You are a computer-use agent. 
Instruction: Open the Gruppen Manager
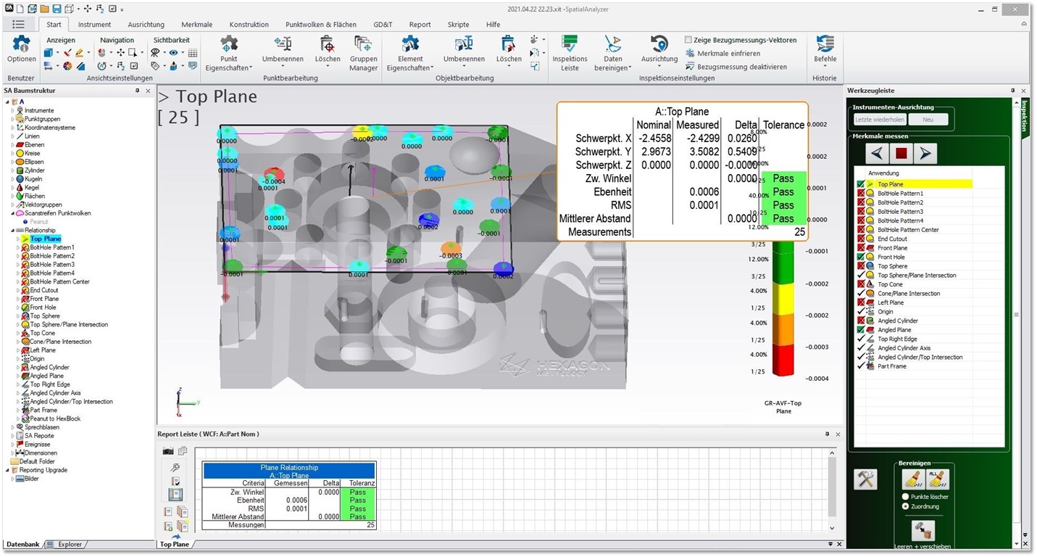pos(363,52)
